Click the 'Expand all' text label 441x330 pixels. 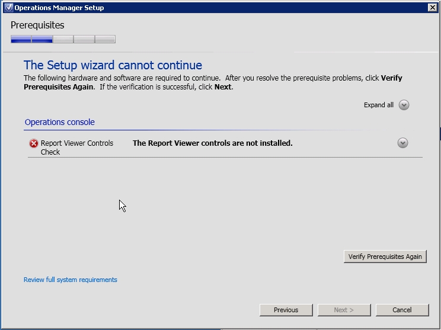click(x=378, y=105)
